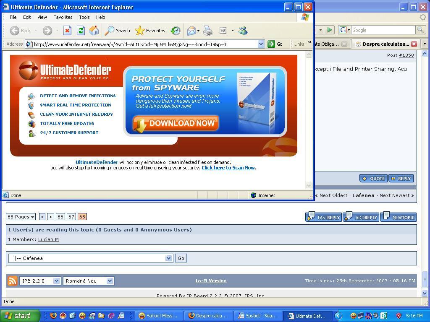Open the Tools menu
Screen dimensions: 430x322
click(x=84, y=17)
